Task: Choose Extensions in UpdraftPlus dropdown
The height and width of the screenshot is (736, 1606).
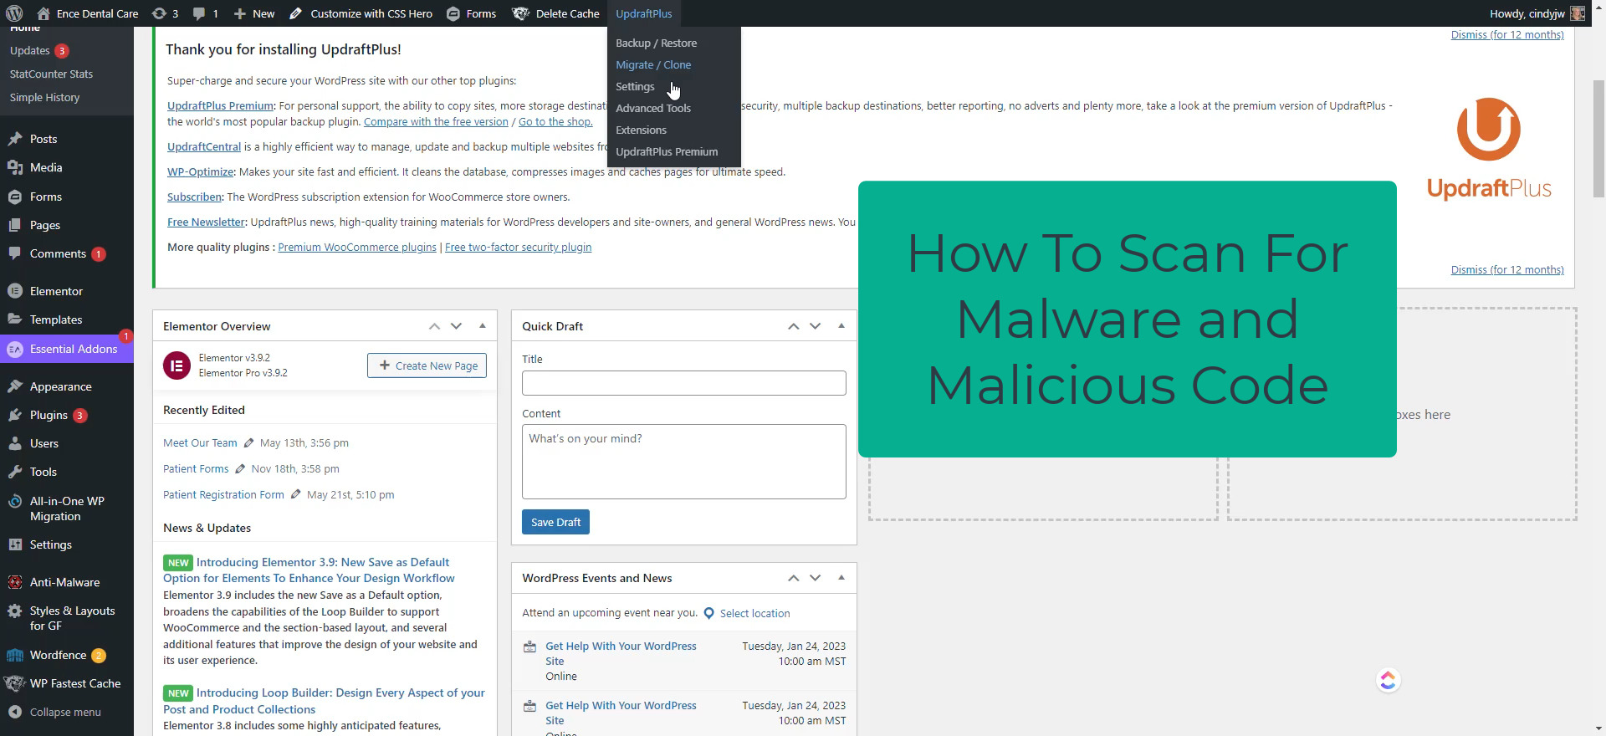Action: click(x=641, y=130)
